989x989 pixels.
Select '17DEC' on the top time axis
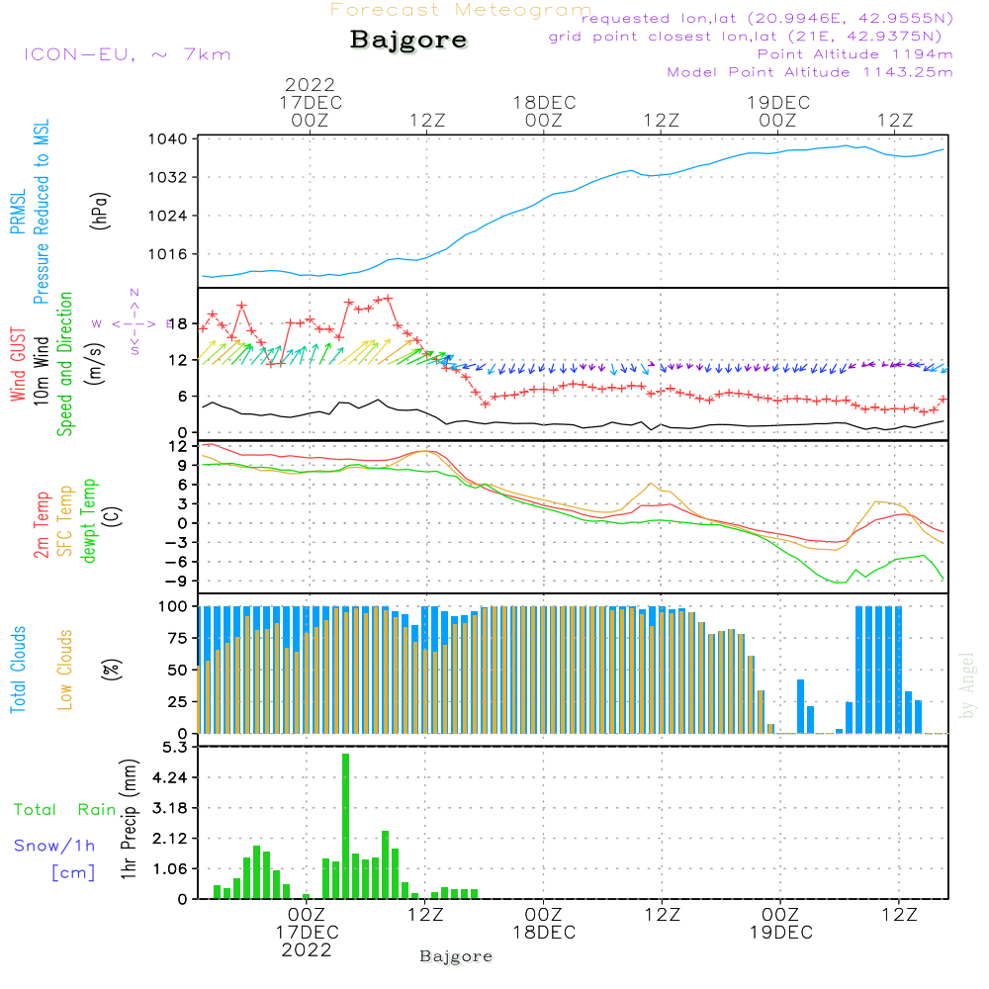[311, 103]
